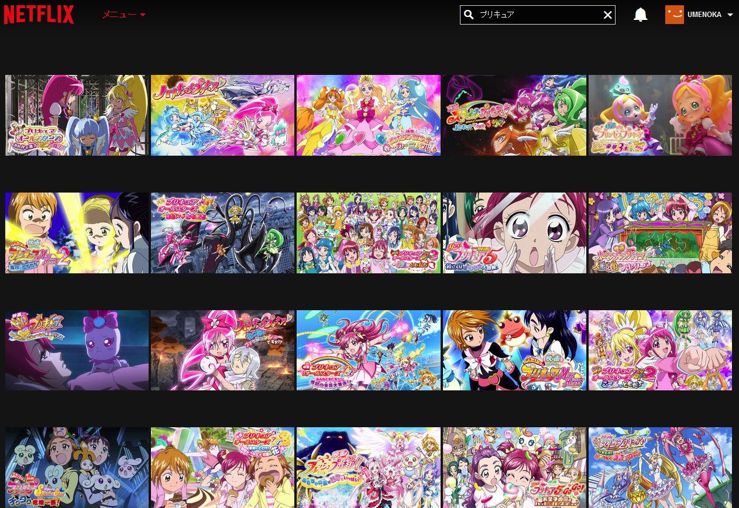The height and width of the screenshot is (508, 739).
Task: Open the 人形の国のバレリーナ puppet stage thumbnail
Action: point(660,233)
